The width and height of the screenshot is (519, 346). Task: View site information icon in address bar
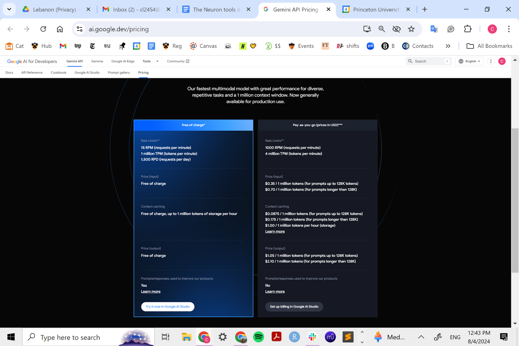(x=79, y=29)
